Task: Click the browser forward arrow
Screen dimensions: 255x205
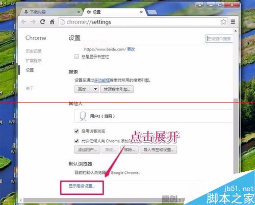Action: click(33, 22)
